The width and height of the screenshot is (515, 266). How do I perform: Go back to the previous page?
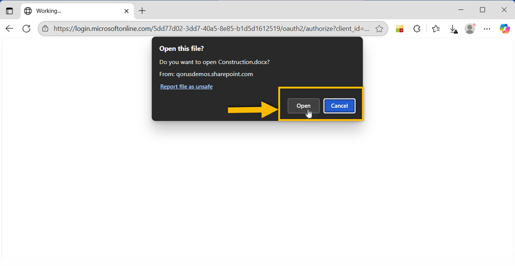[9, 29]
